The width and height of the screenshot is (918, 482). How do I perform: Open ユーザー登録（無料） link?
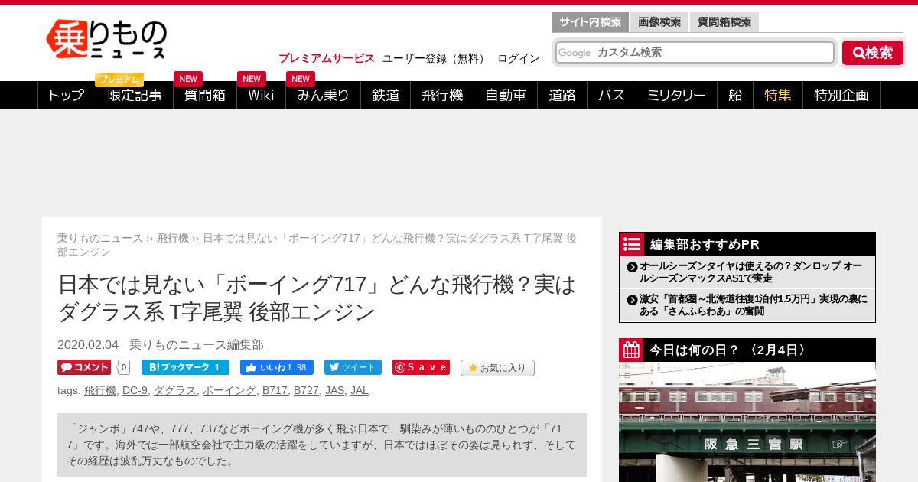coord(435,58)
